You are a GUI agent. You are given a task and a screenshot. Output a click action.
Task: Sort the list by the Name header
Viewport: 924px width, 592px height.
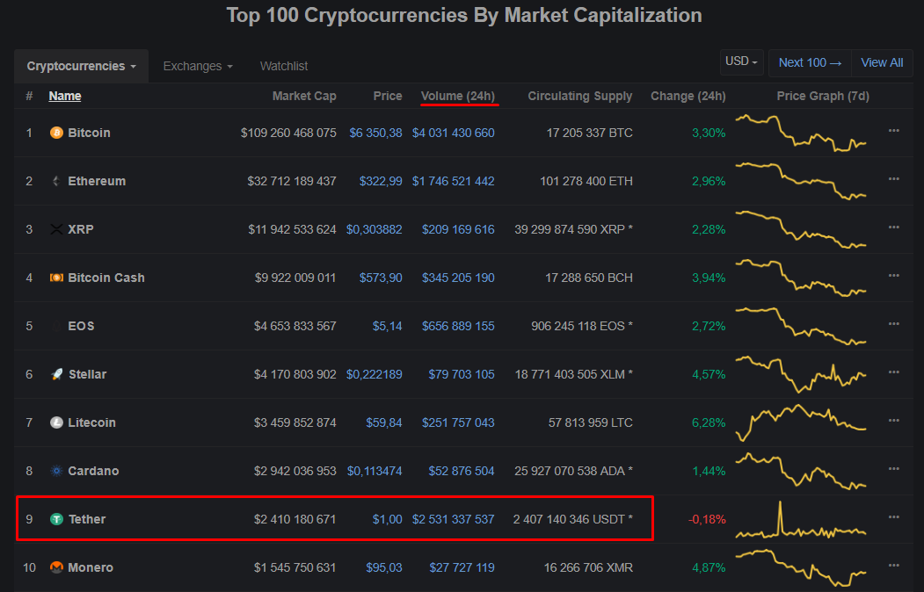(x=64, y=96)
